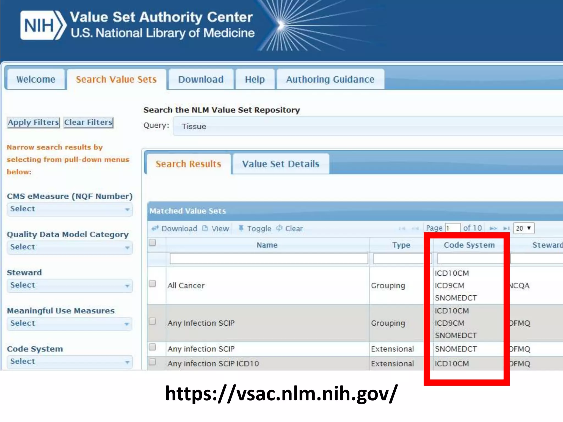563x422 pixels.
Task: Check the All Cancer row checkbox
Action: click(152, 284)
